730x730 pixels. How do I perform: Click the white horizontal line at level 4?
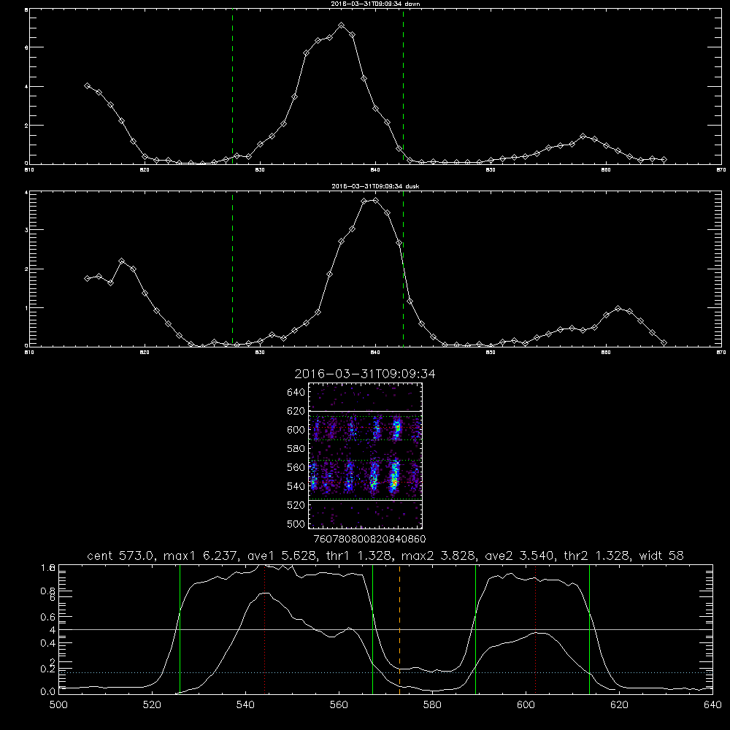[385, 629]
